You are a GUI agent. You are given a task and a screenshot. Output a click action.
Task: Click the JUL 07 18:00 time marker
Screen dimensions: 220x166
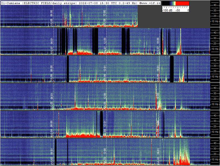158,46
